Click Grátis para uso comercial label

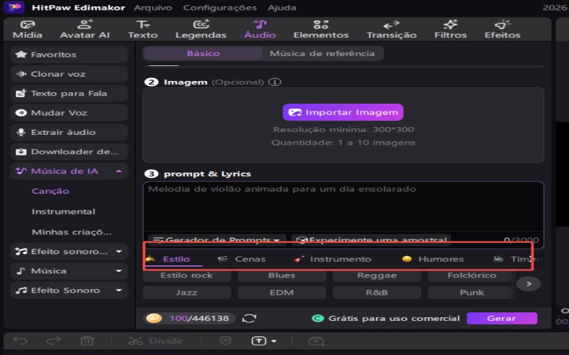click(394, 318)
